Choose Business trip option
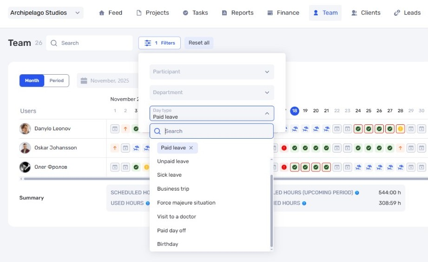Viewport: 428px width, 262px height. pos(173,189)
